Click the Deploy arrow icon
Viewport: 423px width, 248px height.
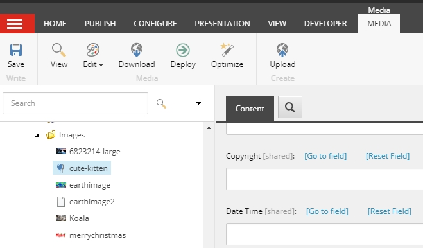(183, 50)
